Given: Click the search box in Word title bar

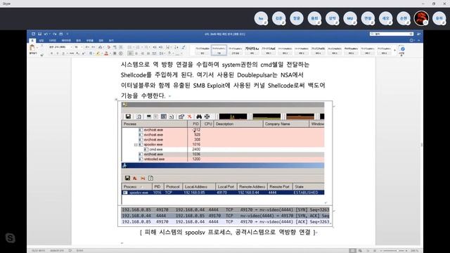Looking at the screenshot, I should pyautogui.click(x=392, y=34).
